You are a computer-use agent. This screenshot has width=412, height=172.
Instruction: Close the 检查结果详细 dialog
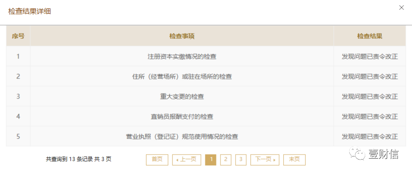click(401, 8)
